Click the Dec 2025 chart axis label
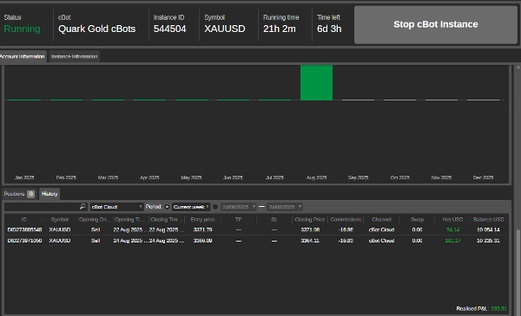This screenshot has height=316, width=521. pyautogui.click(x=483, y=177)
